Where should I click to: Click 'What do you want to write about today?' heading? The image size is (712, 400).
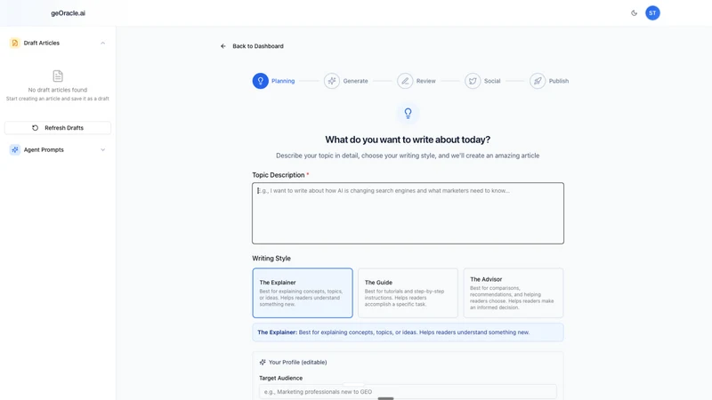click(x=408, y=140)
